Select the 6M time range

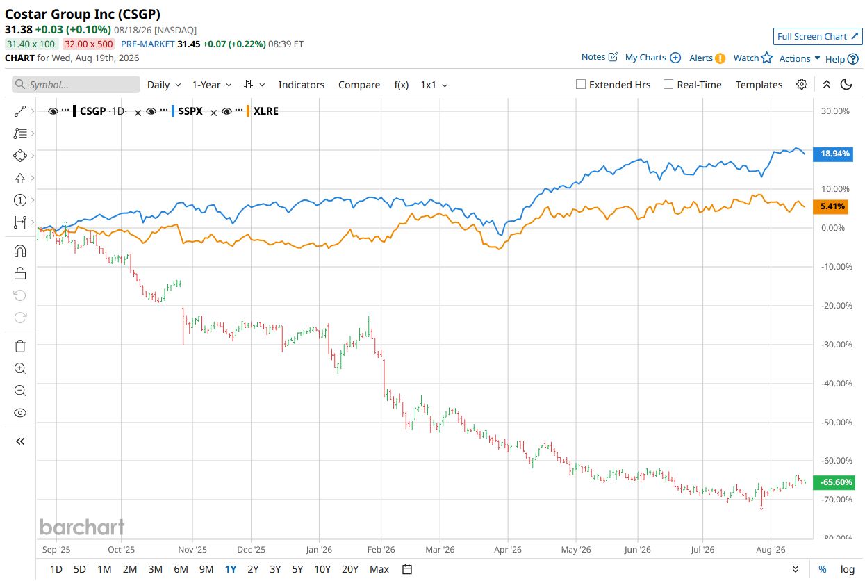(181, 569)
